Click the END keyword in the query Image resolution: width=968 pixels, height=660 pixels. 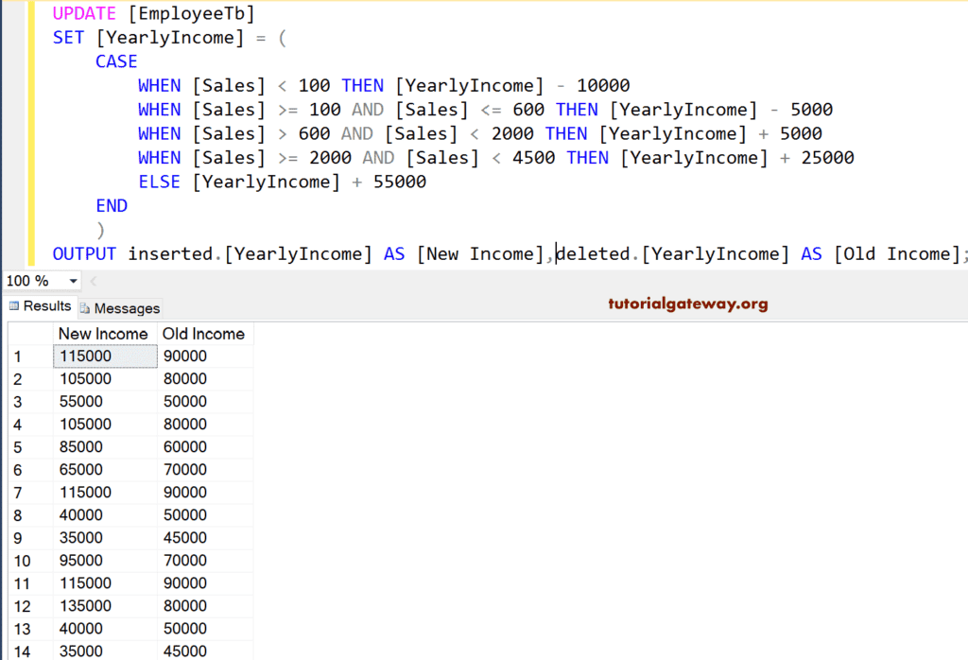[x=112, y=206]
